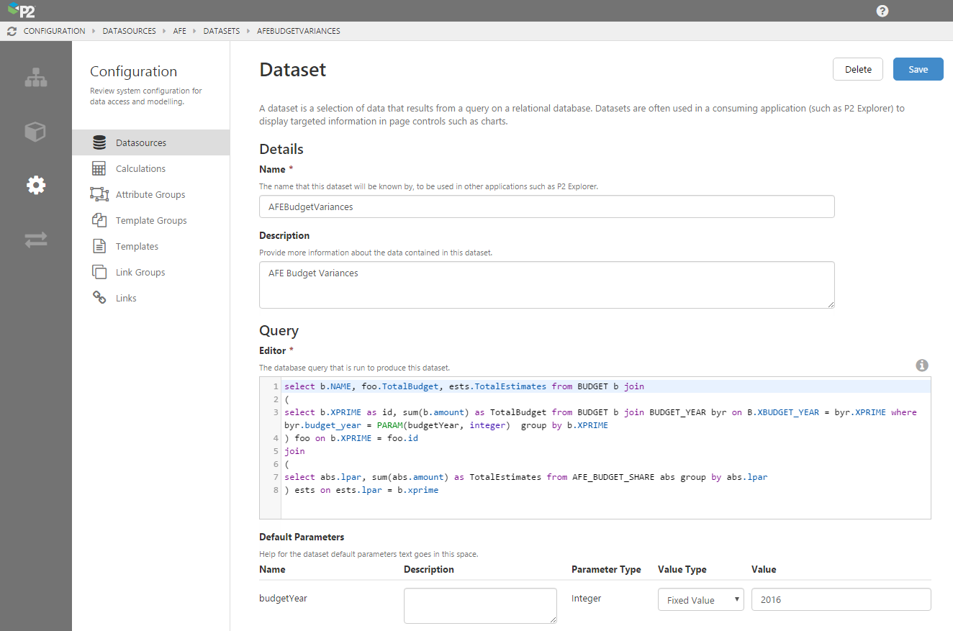The width and height of the screenshot is (953, 631).
Task: Click the budgetYear Value field showing 2016
Action: click(x=841, y=600)
